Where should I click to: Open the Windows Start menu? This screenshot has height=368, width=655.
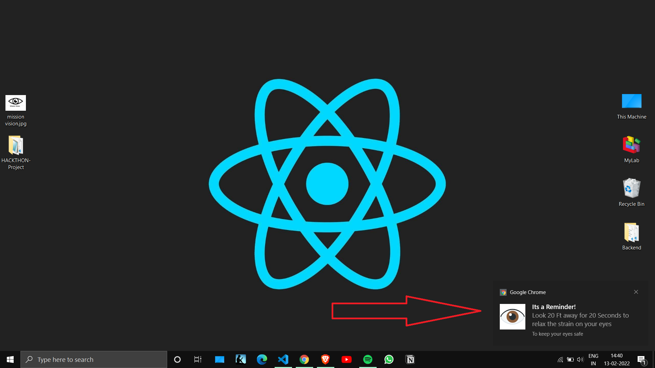point(10,359)
